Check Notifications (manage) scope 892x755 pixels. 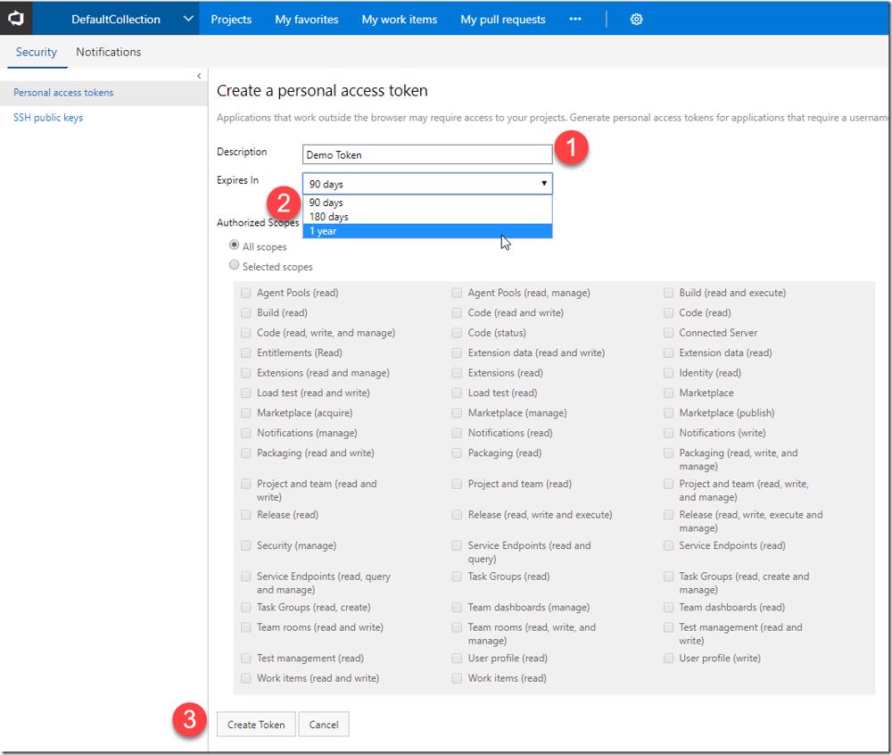[246, 433]
